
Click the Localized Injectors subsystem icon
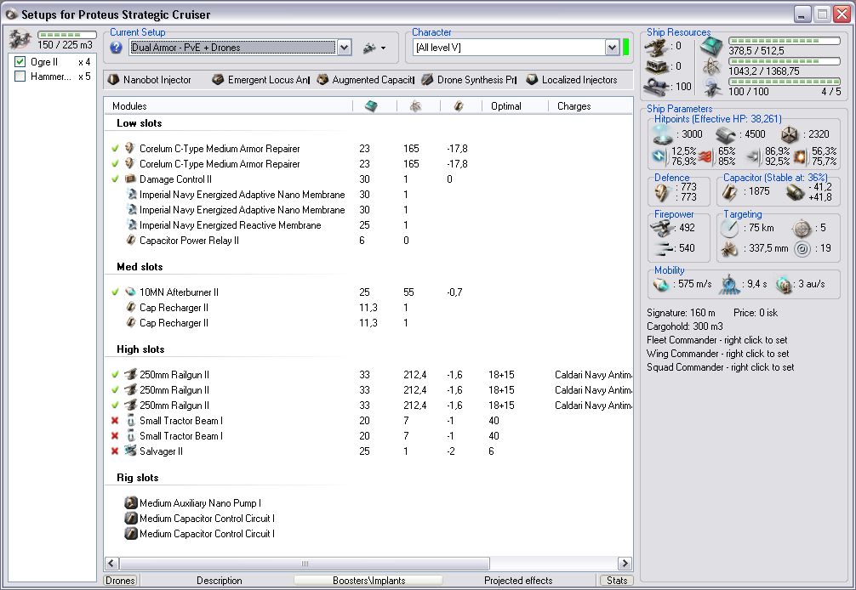[x=533, y=80]
